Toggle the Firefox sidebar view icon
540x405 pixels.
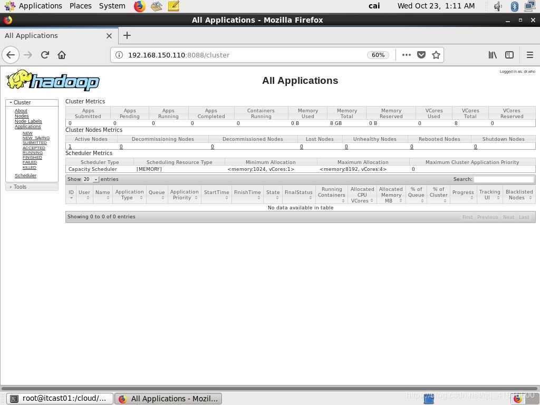509,55
